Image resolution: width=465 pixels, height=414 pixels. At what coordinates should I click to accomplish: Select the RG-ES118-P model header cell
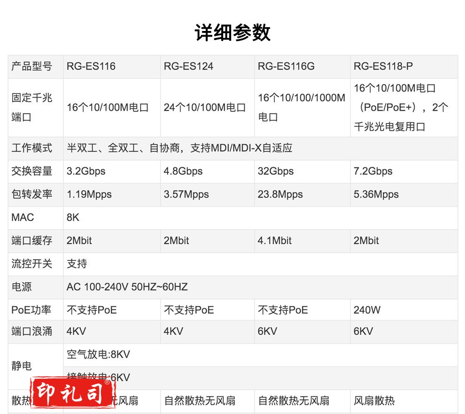(x=383, y=67)
